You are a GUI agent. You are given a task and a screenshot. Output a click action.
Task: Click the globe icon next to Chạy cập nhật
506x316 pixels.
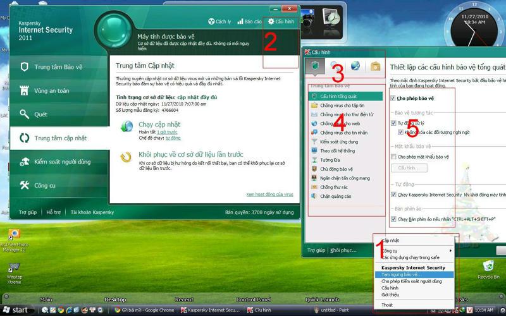[x=126, y=126]
